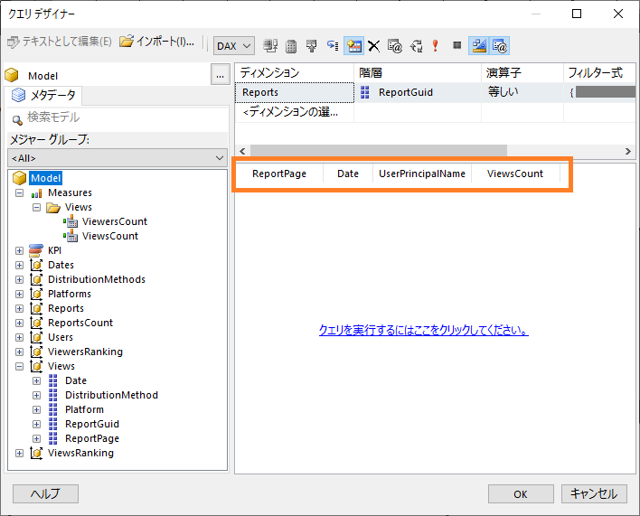The width and height of the screenshot is (640, 516).
Task: Select the ReportGuid attribute in the tree
Action: (92, 424)
